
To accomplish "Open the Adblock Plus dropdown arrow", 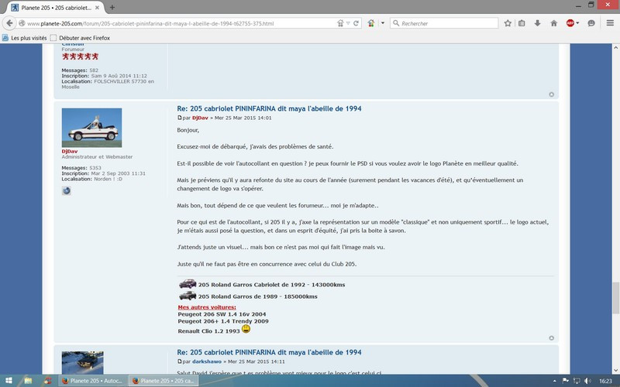I will [x=577, y=23].
